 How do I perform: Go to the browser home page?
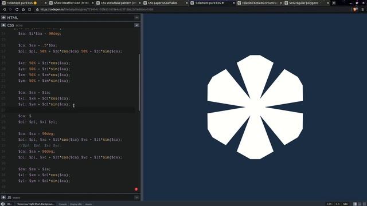23,10
